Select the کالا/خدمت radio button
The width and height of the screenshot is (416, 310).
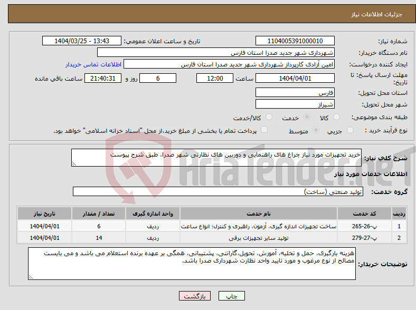(x=269, y=117)
